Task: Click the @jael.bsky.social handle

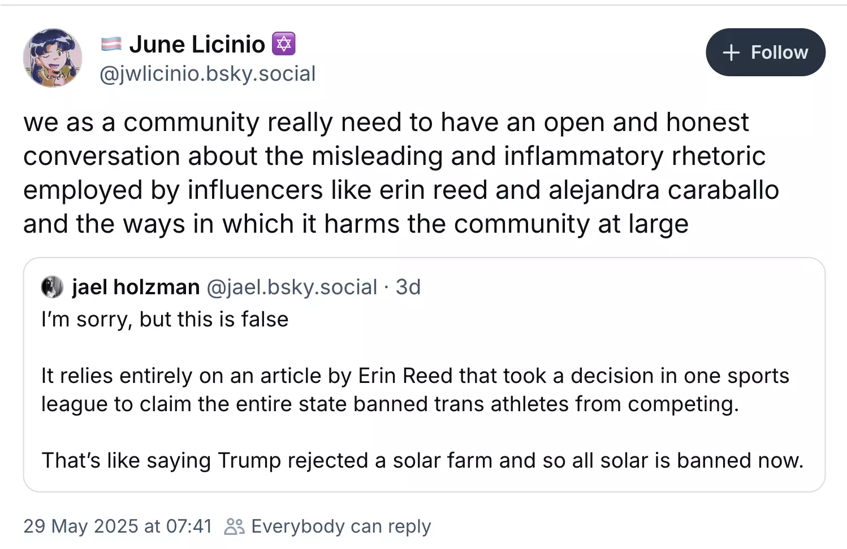Action: [x=292, y=287]
